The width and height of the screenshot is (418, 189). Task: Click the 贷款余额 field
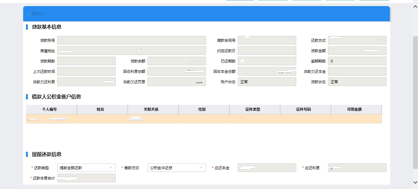[177, 61]
